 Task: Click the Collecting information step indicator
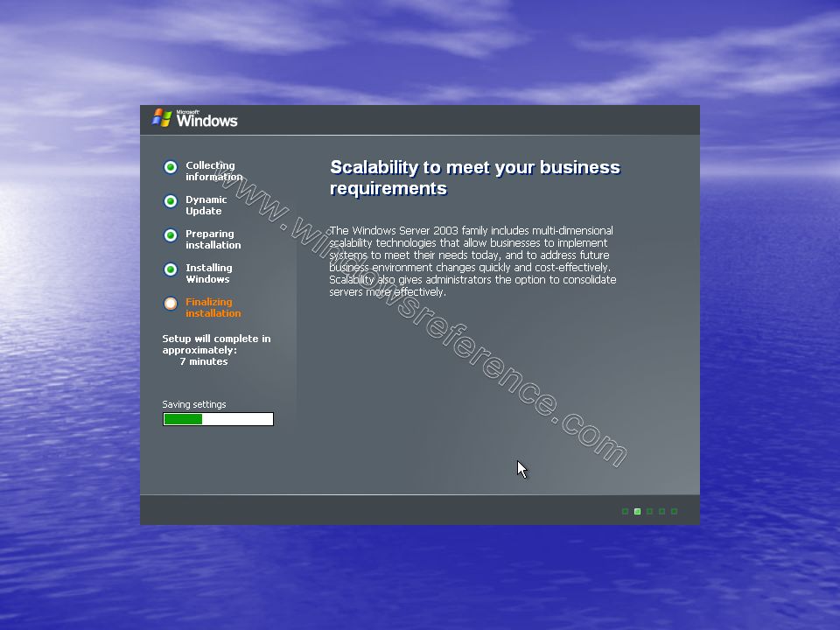171,167
